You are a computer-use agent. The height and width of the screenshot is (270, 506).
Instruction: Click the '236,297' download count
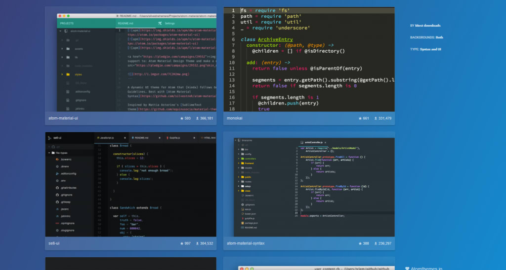[385, 243]
